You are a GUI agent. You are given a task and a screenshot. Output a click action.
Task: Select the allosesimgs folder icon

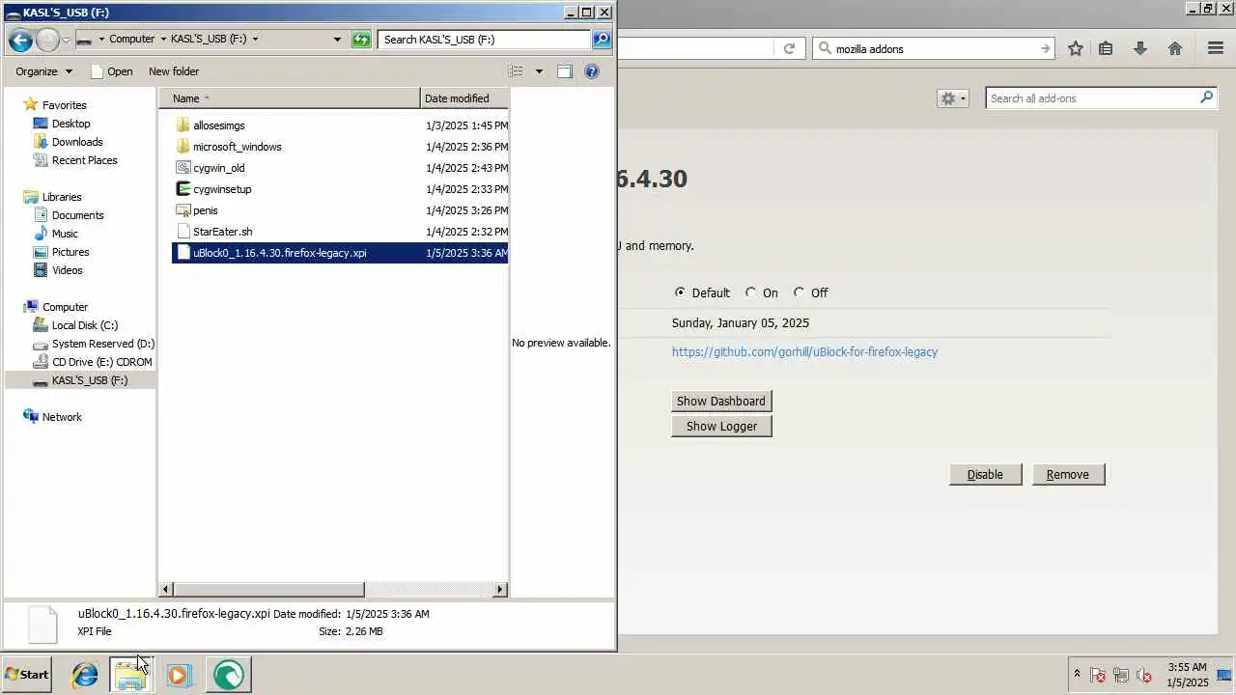tap(183, 125)
